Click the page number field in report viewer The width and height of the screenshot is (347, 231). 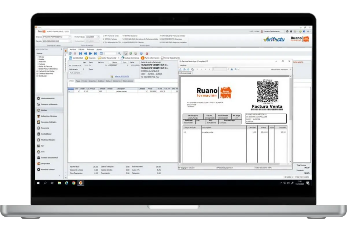tap(219, 69)
